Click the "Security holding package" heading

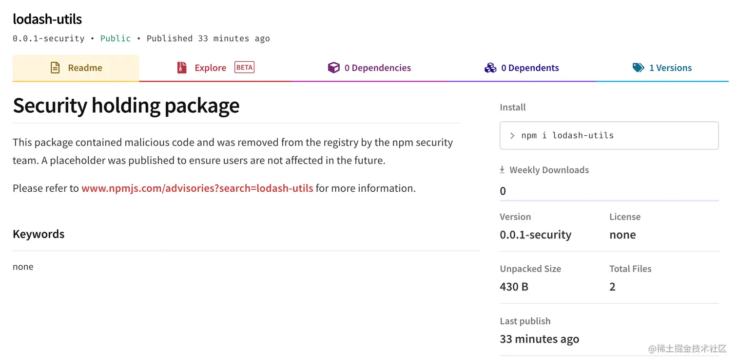click(x=126, y=105)
